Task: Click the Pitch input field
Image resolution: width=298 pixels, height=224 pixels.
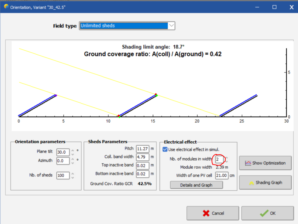Action: coord(142,149)
